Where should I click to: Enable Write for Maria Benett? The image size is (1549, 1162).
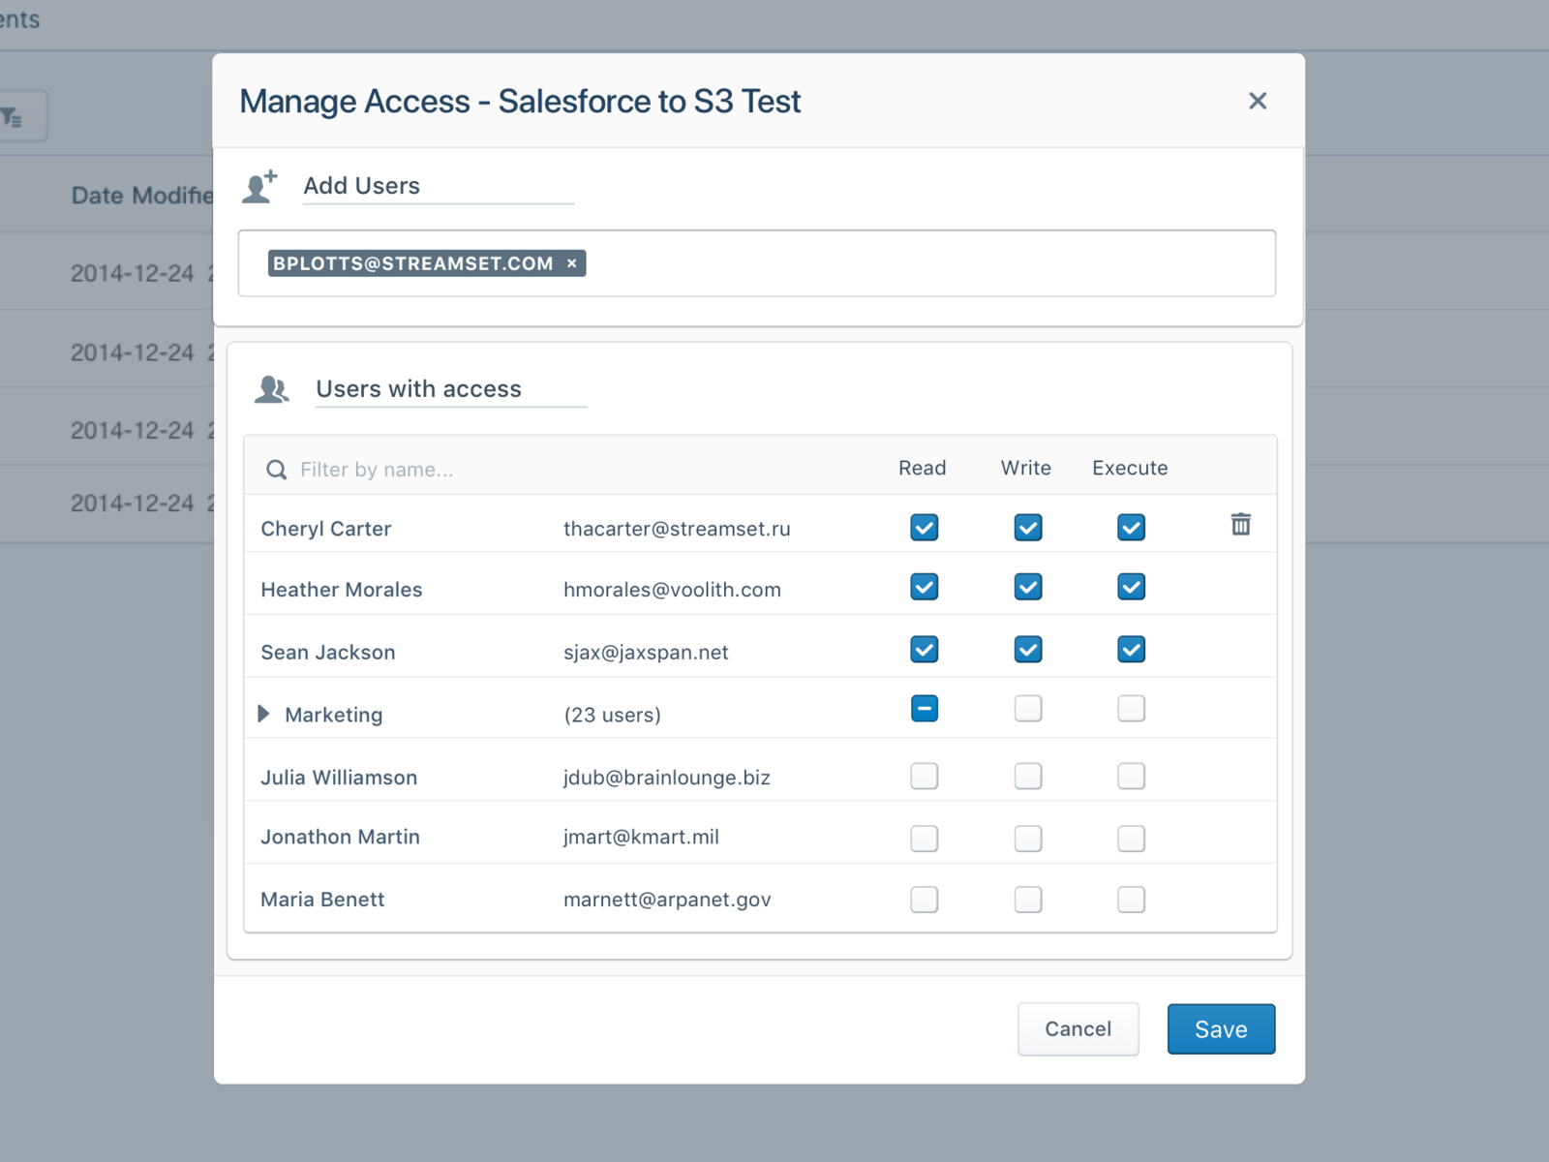coord(1028,900)
